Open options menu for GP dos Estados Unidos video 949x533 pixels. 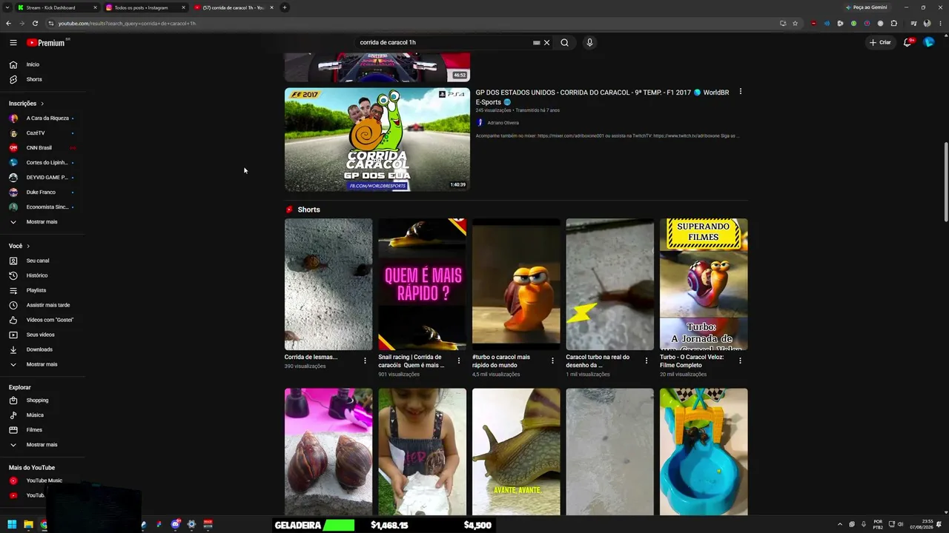point(740,92)
